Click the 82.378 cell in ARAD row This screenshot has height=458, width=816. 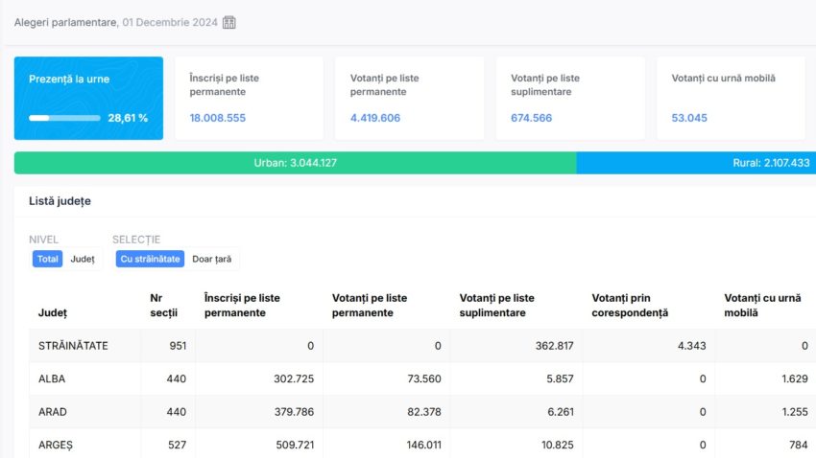point(424,412)
